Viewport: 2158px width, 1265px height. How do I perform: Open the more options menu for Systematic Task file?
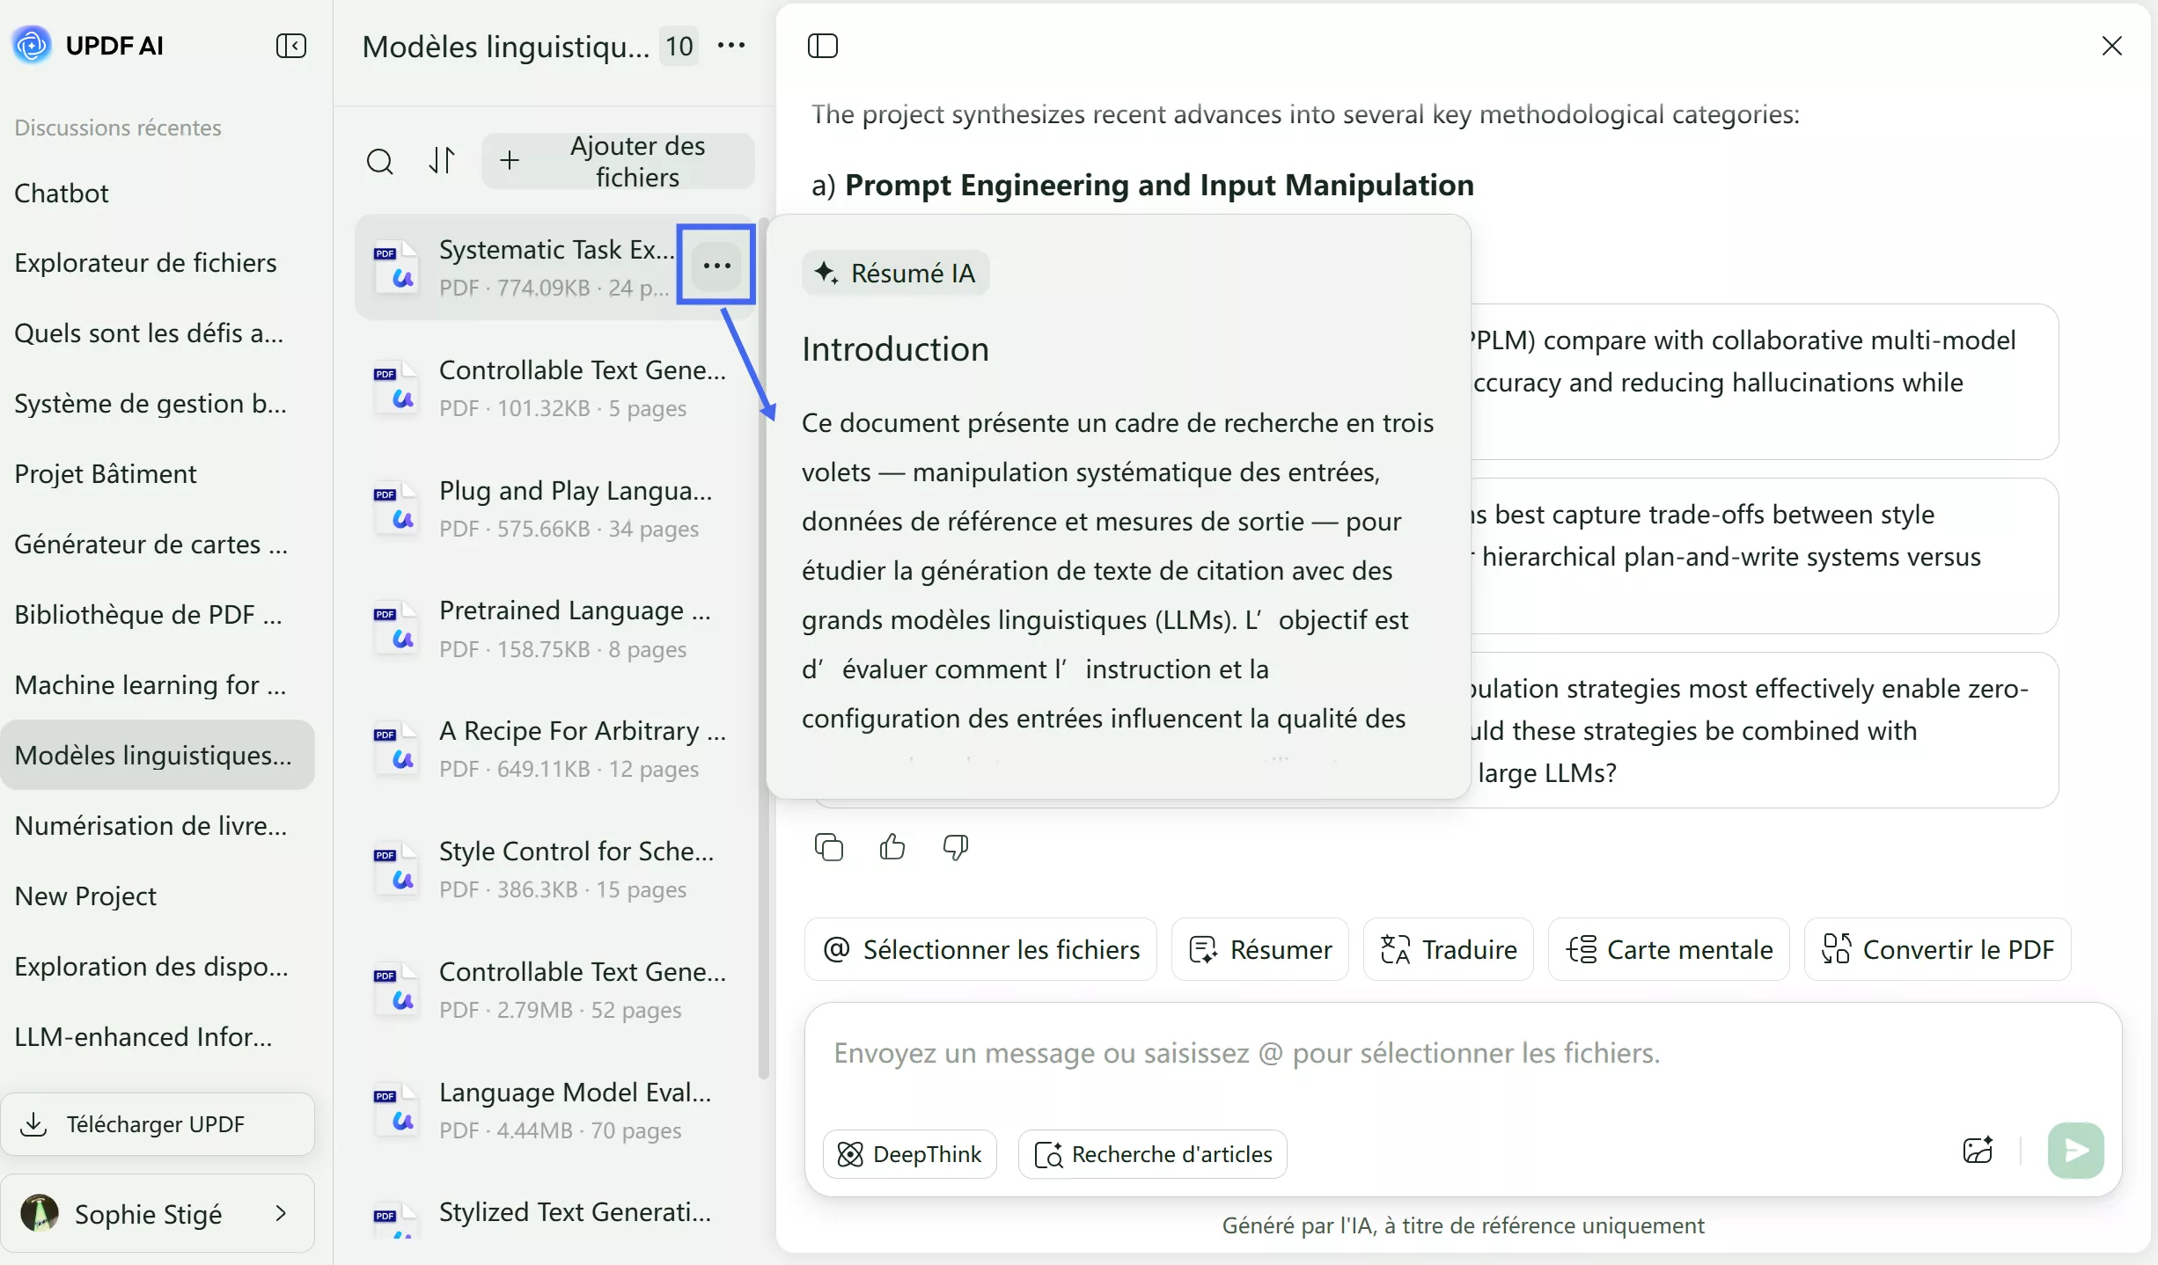point(716,265)
